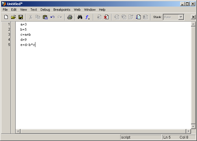The height and width of the screenshot is (141, 197).
Task: Create a new file with New icon
Action: click(x=6, y=17)
